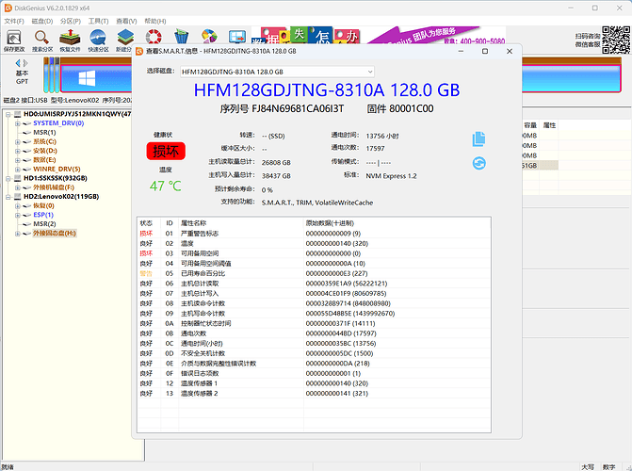This screenshot has height=471, width=632.
Task: Open the 帮助(H) menu
Action: coord(155,21)
